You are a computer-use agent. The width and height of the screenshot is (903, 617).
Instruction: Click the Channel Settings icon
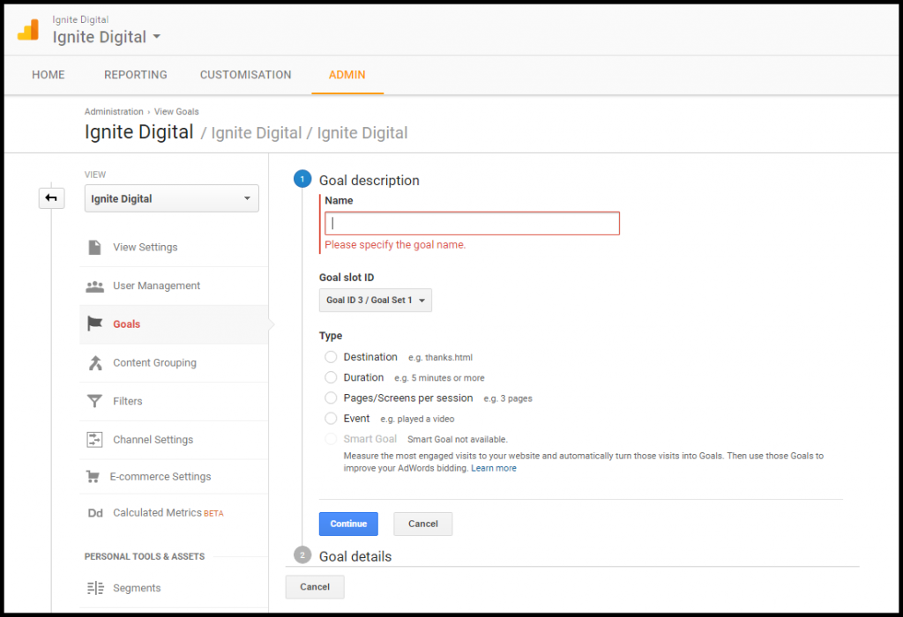coord(94,440)
